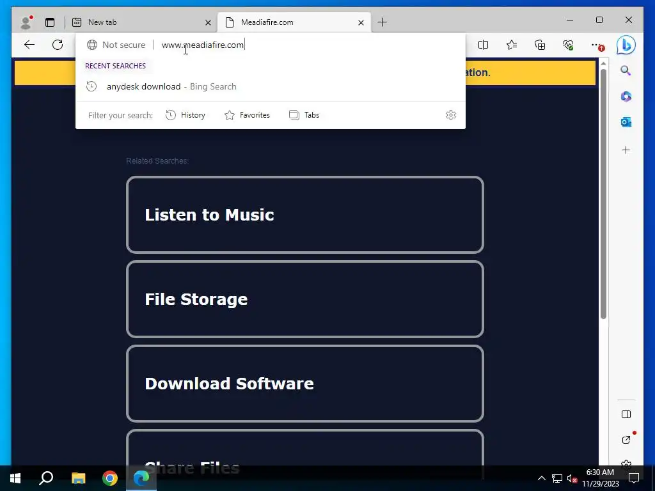The height and width of the screenshot is (491, 655).
Task: Open the tab actions menu icon
Action: coord(50,22)
